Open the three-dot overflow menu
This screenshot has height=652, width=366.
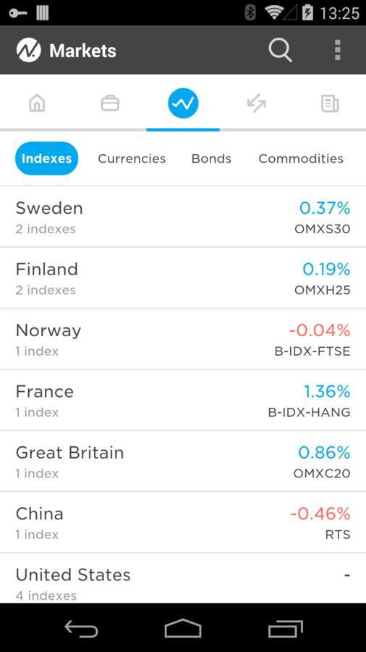(x=337, y=50)
